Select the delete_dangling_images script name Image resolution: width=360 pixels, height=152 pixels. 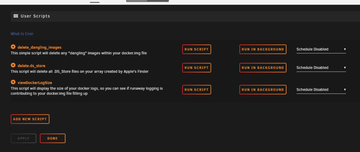[40, 48]
